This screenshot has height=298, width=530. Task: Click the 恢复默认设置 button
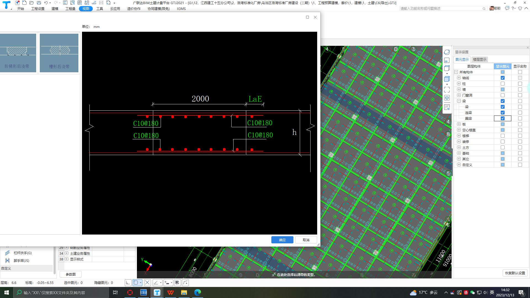[515, 273]
